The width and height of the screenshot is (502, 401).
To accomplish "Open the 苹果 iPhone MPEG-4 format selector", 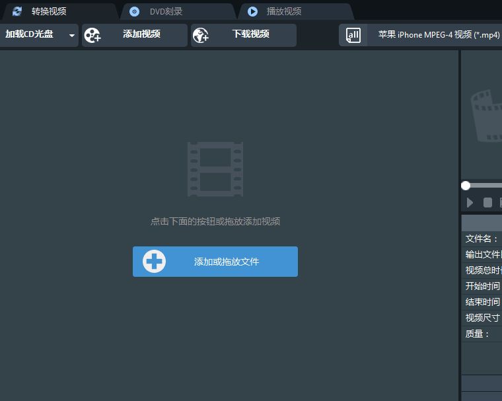I will pos(420,35).
